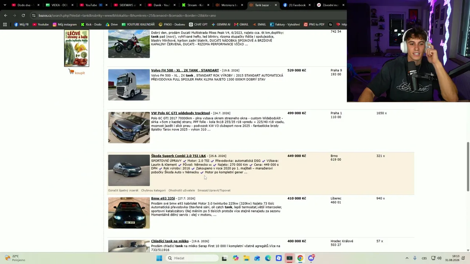Switch to the Motokara tab
Viewport: 470px width, 264px height.
(228, 5)
